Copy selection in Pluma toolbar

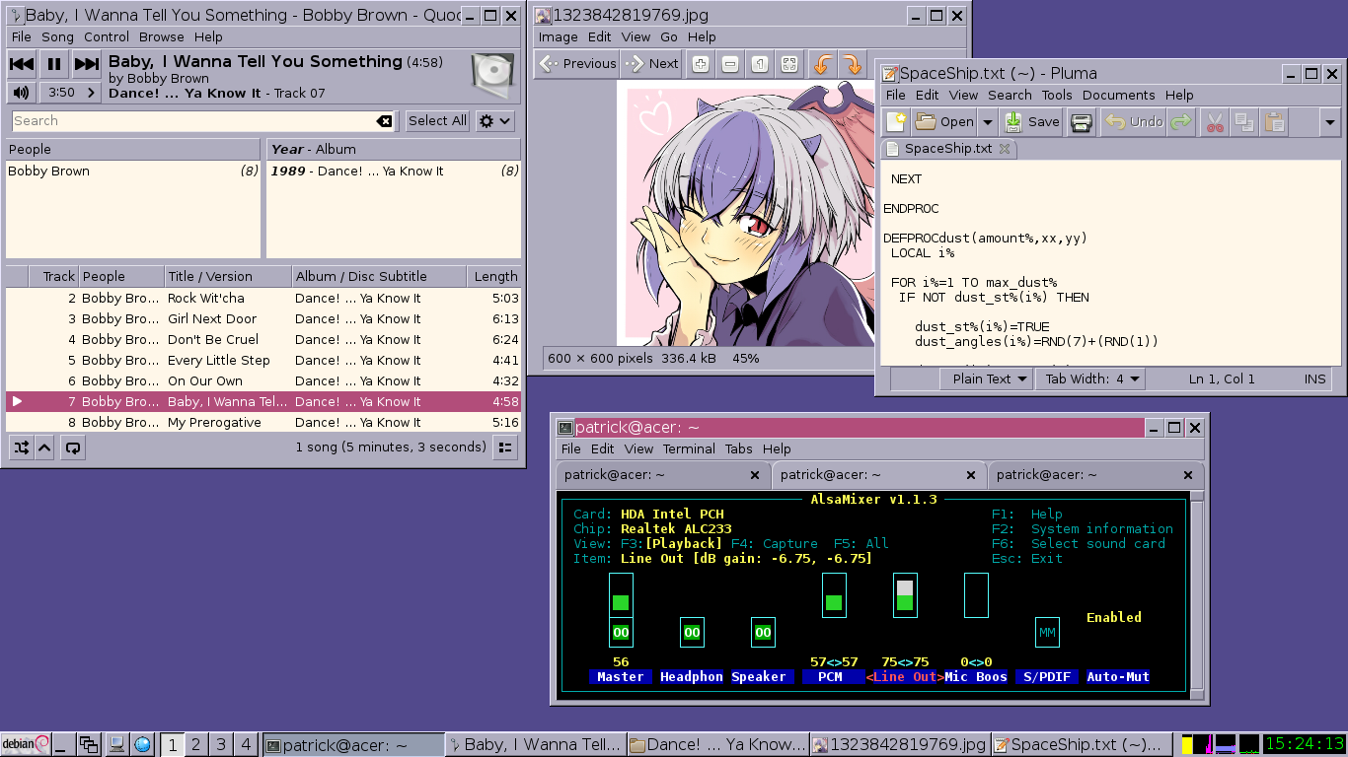coord(1244,122)
